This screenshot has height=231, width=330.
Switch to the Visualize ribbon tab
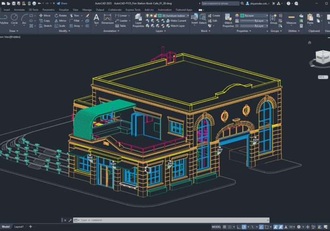(64, 10)
